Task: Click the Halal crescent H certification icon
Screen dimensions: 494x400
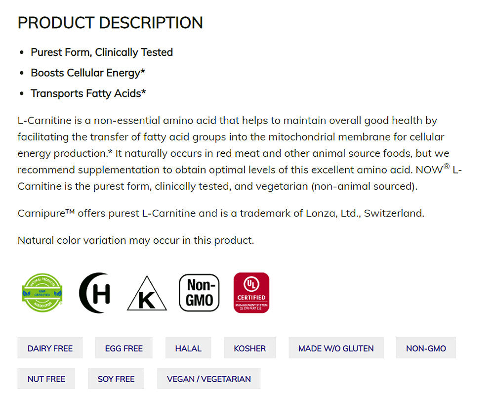Action: point(94,293)
